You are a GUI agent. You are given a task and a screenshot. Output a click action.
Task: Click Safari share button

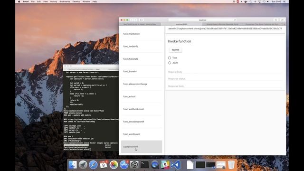(276, 20)
